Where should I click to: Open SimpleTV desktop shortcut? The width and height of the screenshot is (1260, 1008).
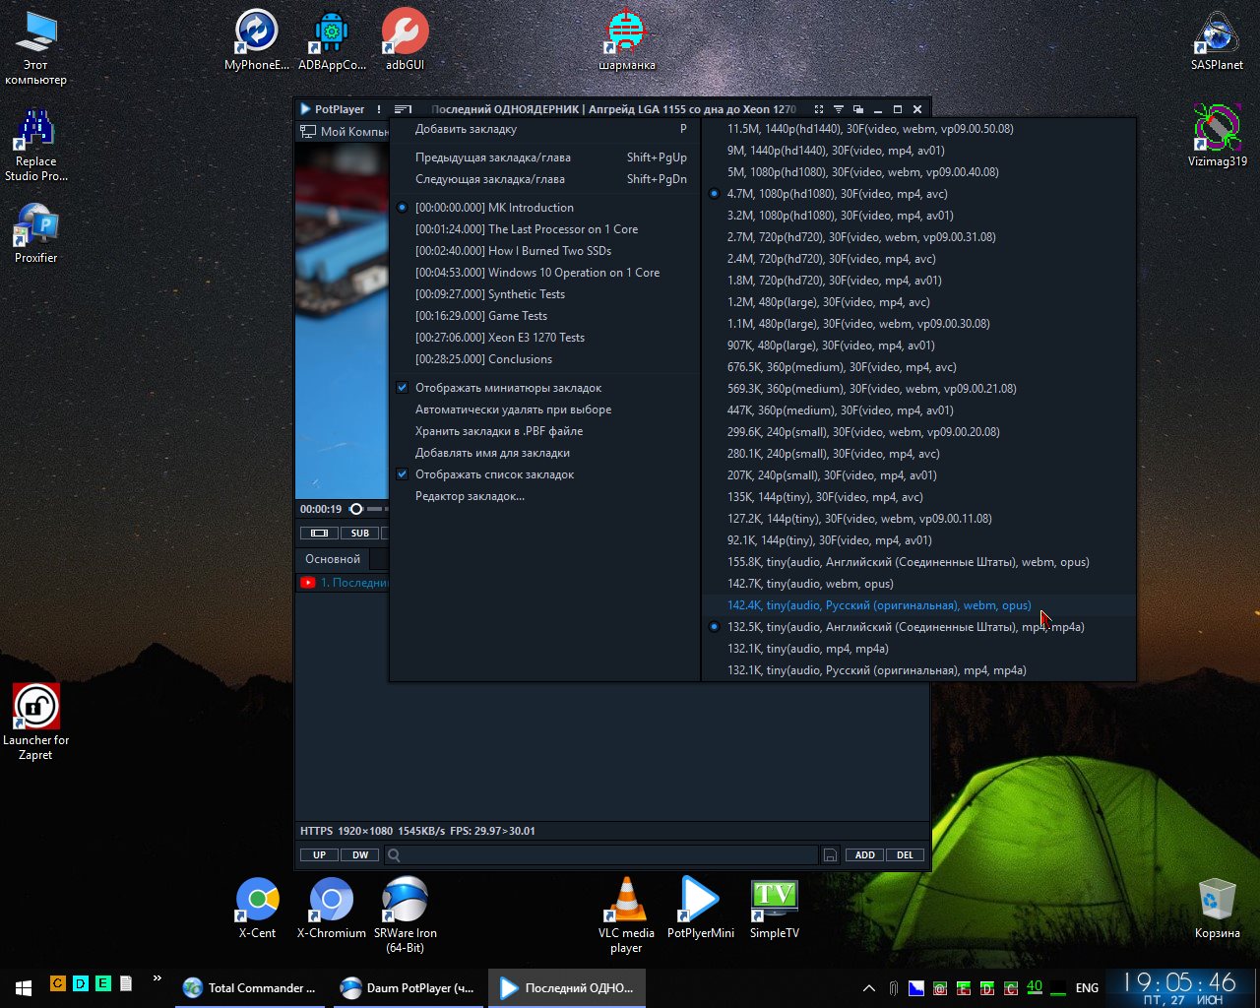point(774,908)
